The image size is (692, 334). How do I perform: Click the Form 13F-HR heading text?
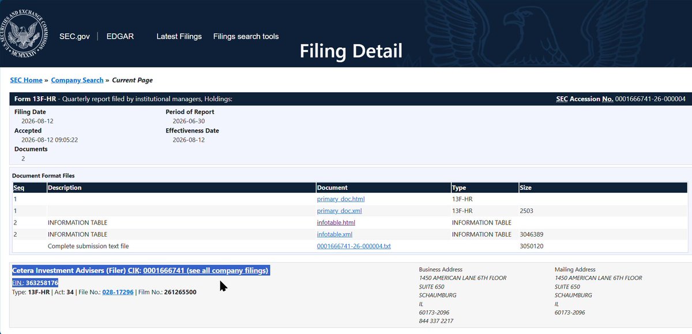pyautogui.click(x=35, y=99)
